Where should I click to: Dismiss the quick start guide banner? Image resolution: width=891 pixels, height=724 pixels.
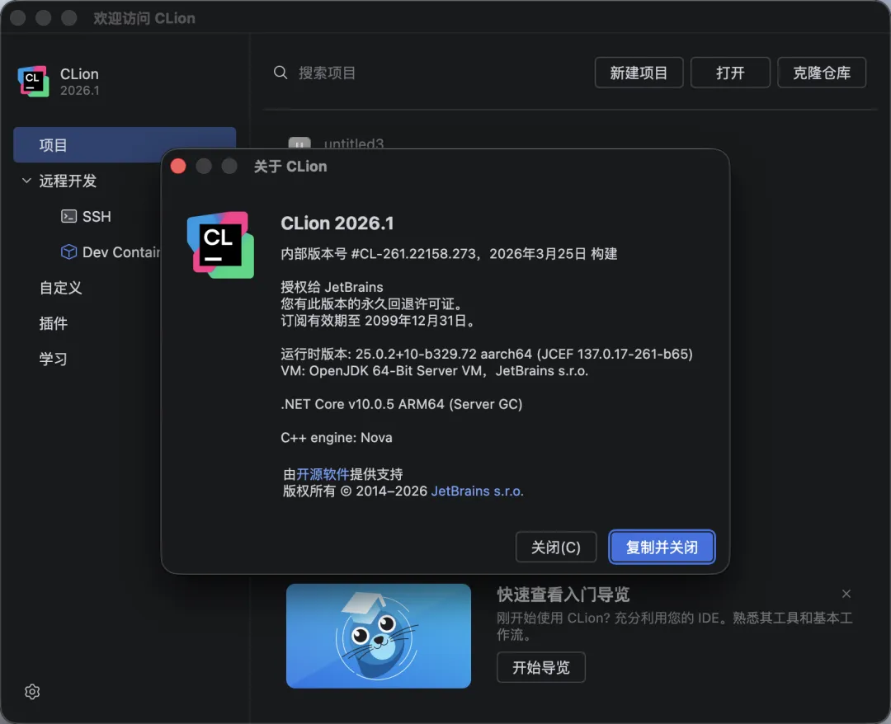[846, 594]
